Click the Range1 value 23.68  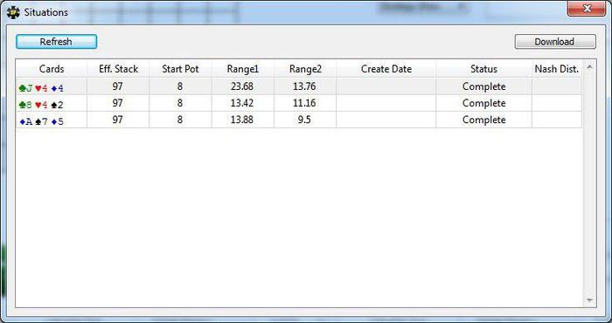tap(242, 86)
